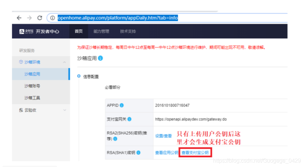Click the 信息配置 section title
Image resolution: width=304 pixels, height=167 pixels.
tap(91, 77)
